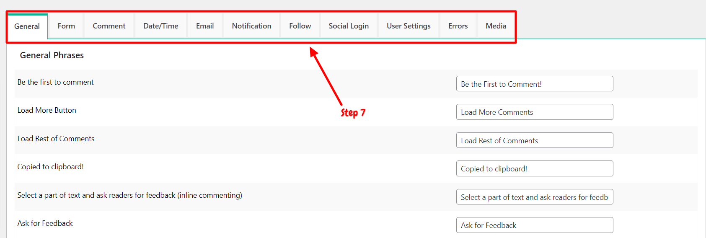Click the 'General Phrases' heading
Screen dimensions: 706x238
click(x=52, y=55)
